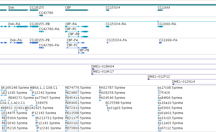Select the RE39343.5prime EST label

[x=15, y=123]
